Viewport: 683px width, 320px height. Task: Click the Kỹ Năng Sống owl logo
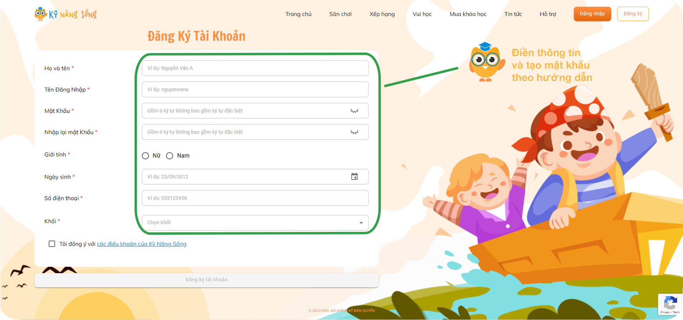(x=65, y=14)
